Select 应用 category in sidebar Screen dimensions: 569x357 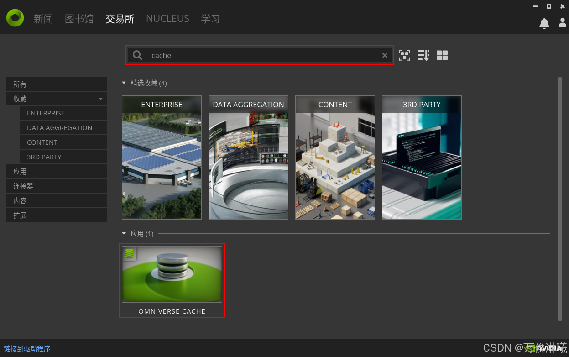point(57,172)
